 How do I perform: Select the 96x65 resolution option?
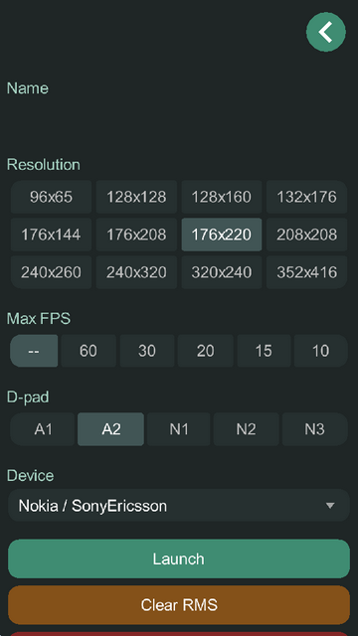[x=51, y=197]
